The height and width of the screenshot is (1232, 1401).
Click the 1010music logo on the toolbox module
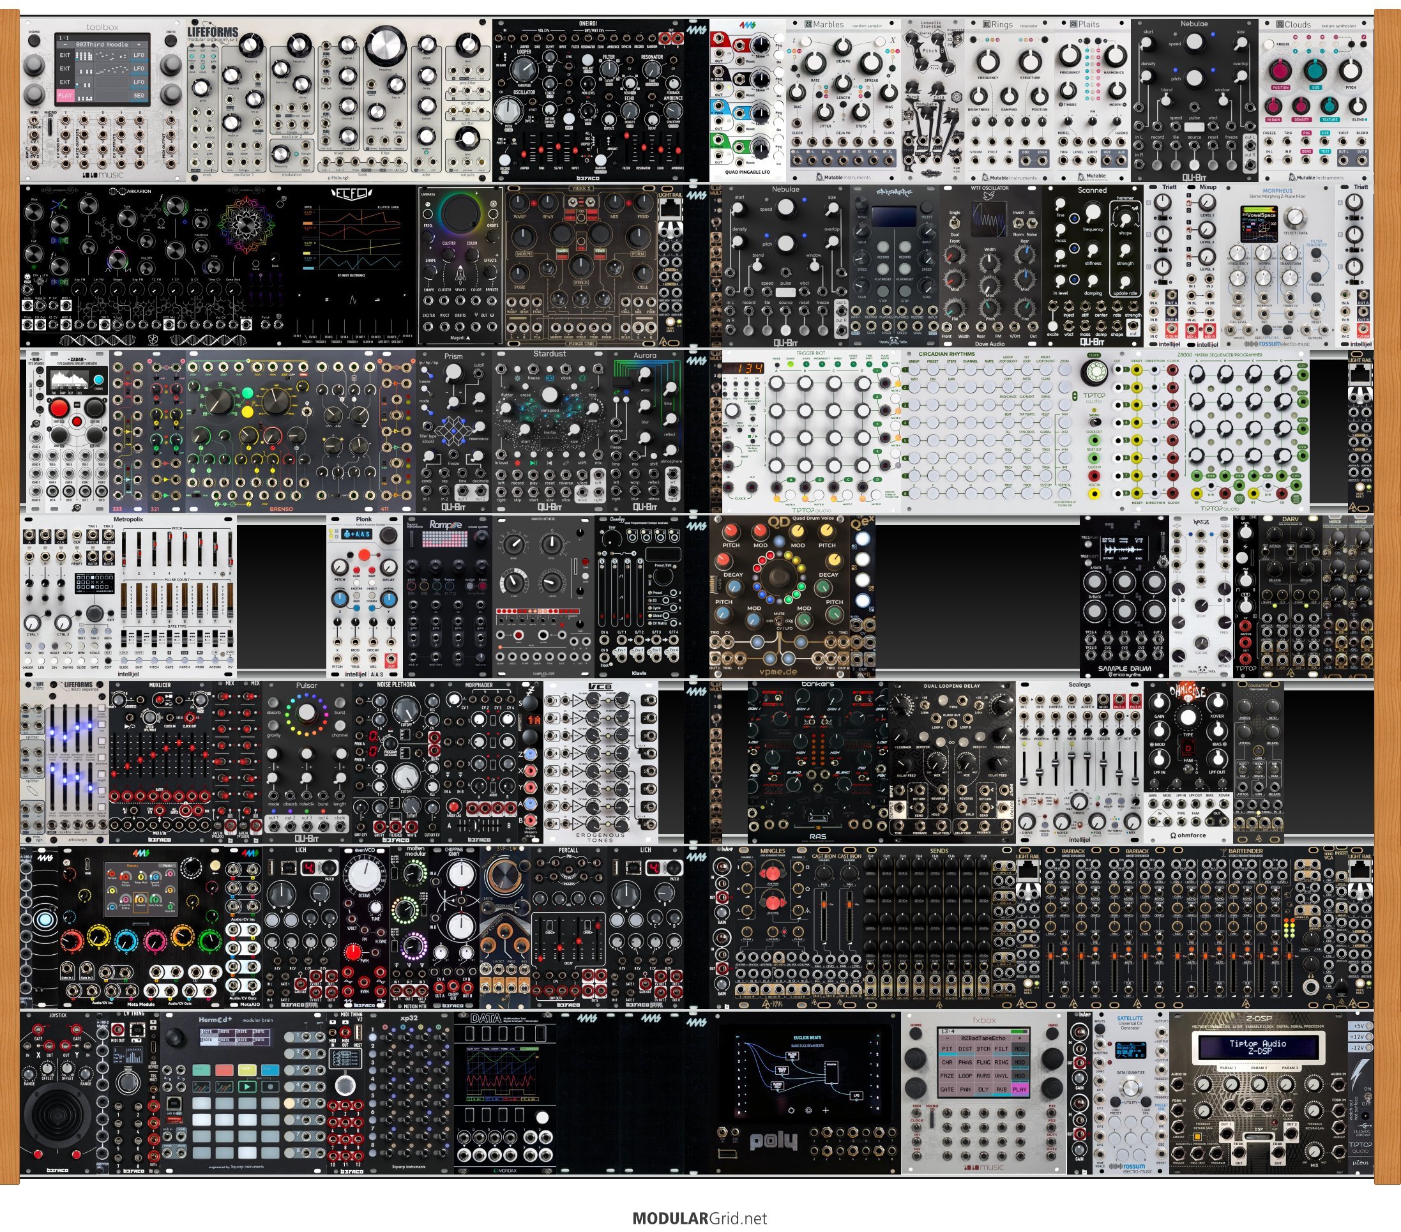[103, 175]
